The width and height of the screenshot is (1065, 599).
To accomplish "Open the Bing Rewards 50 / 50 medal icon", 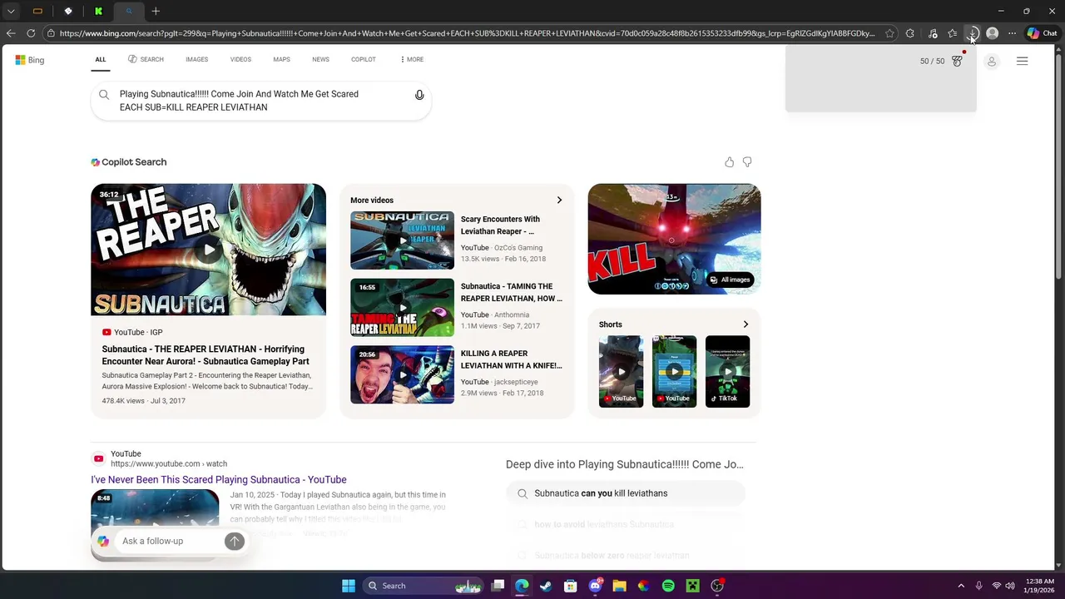I will click(x=957, y=61).
